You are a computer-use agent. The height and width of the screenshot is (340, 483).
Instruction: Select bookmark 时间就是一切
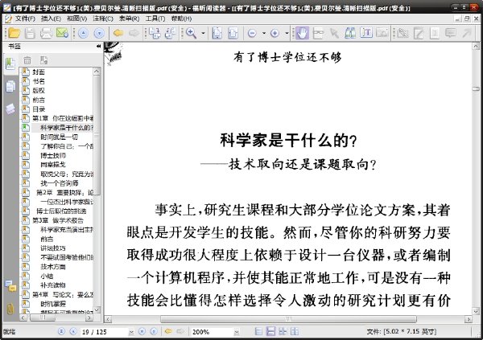[59, 137]
